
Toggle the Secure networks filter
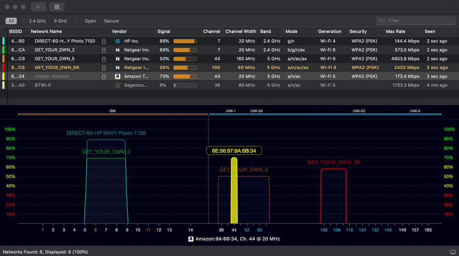tap(111, 21)
